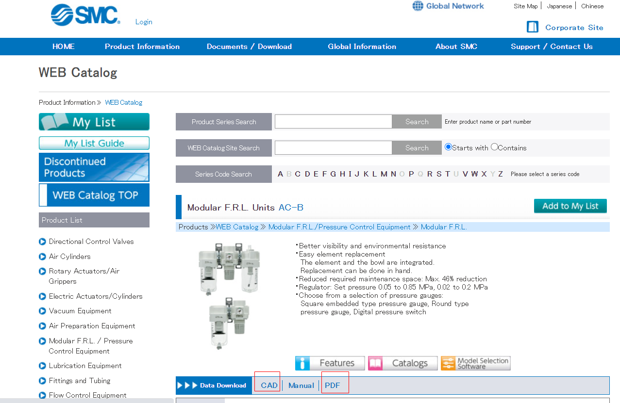Click the WEB Catalog Site Search input
This screenshot has width=620, height=403.
(333, 148)
